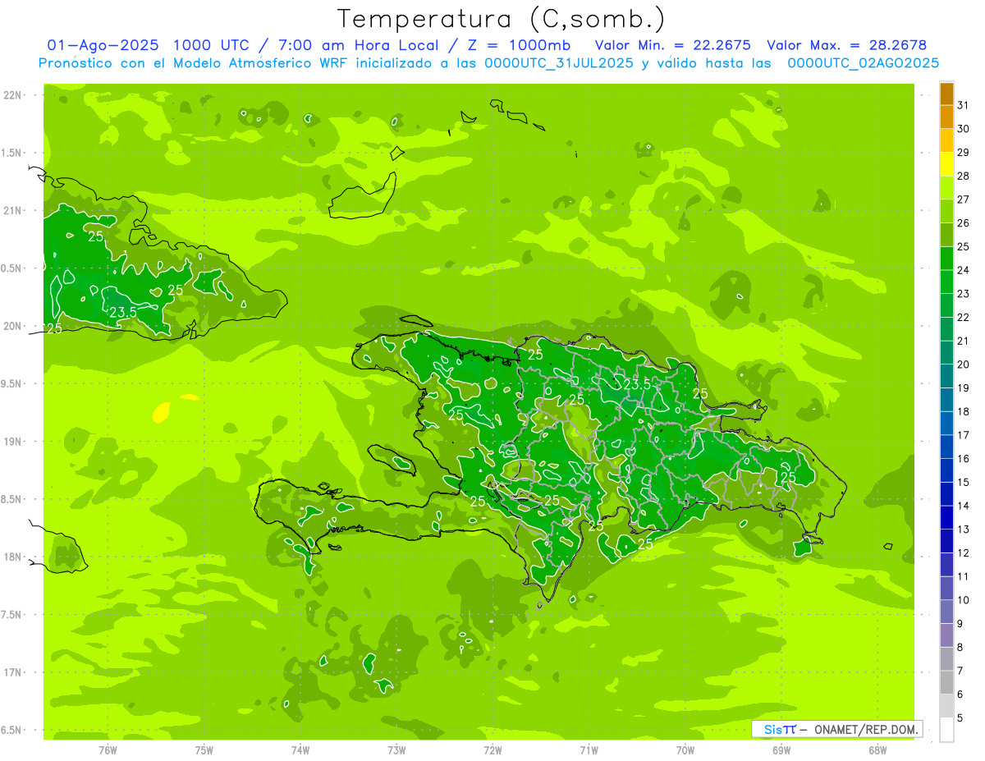Click the "ONAMET/REP.DOM." credit label
This screenshot has width=985, height=761.
(866, 729)
